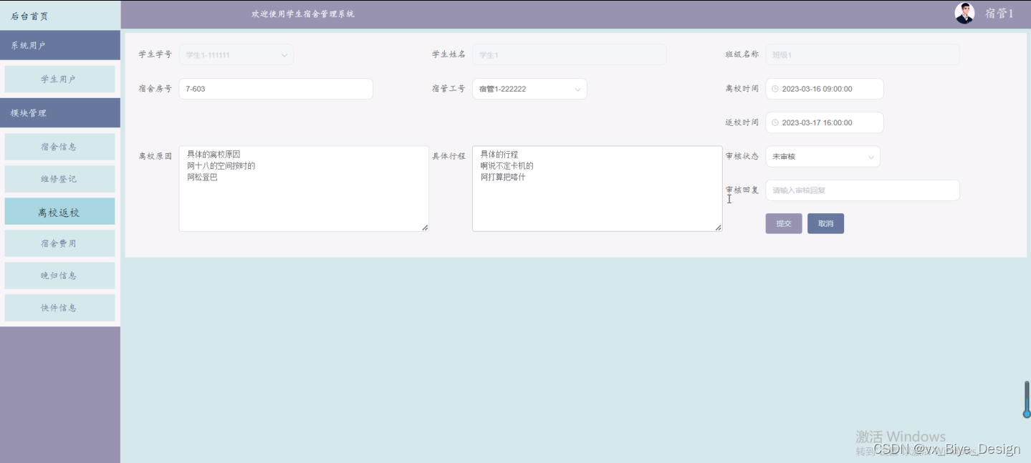1031x463 pixels.
Task: Click the 取消 cancel button
Action: click(825, 223)
